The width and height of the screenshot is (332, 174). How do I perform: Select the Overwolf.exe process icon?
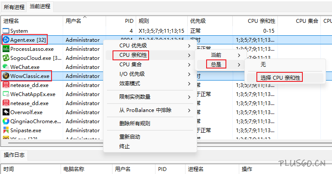click(6, 112)
